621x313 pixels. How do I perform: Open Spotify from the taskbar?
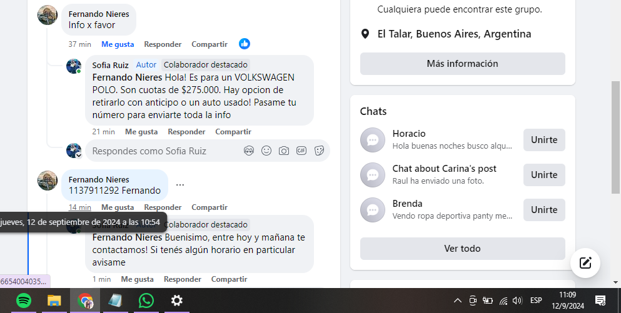pyautogui.click(x=24, y=301)
